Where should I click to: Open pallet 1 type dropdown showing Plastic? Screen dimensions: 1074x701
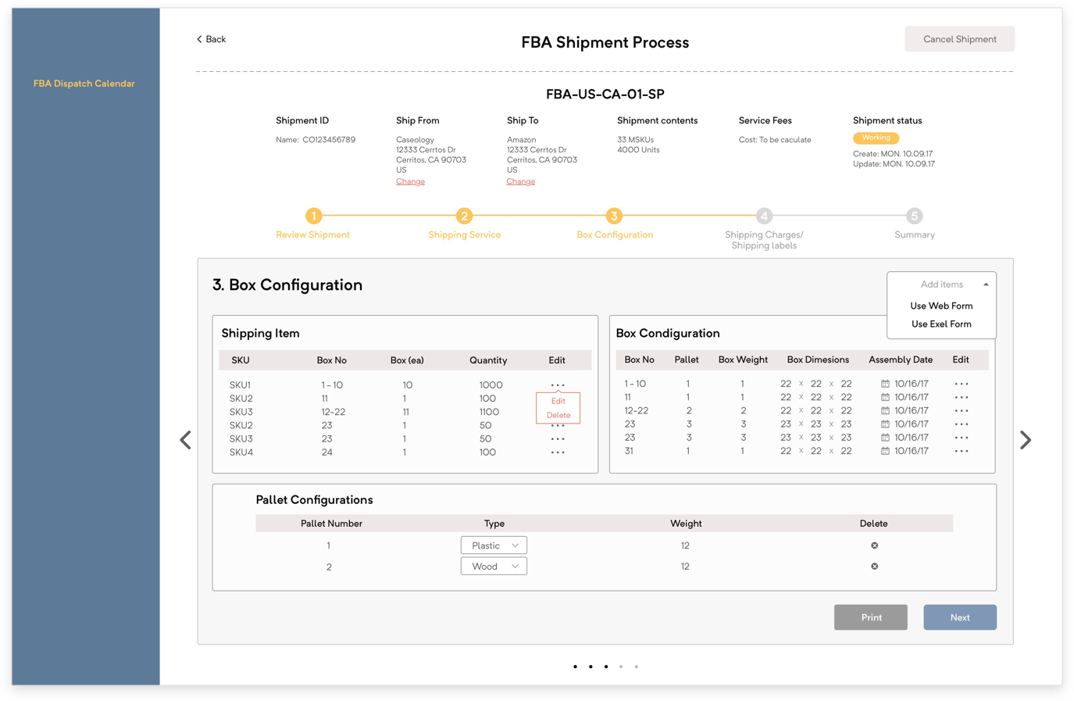pyautogui.click(x=494, y=545)
